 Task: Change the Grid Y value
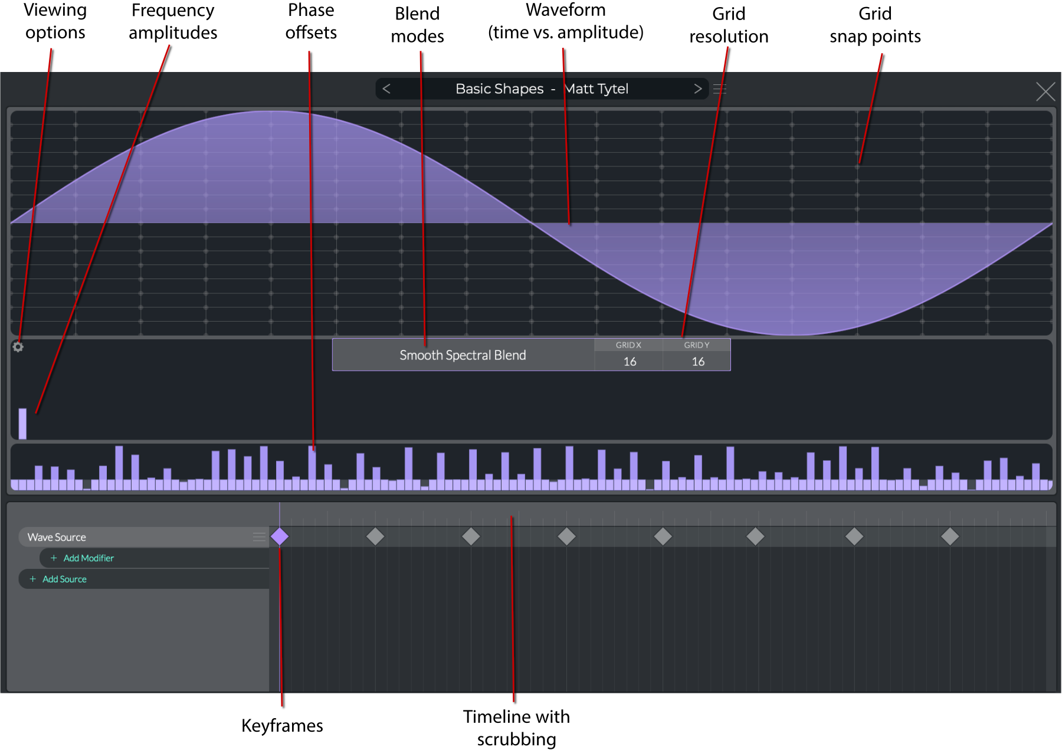(697, 355)
